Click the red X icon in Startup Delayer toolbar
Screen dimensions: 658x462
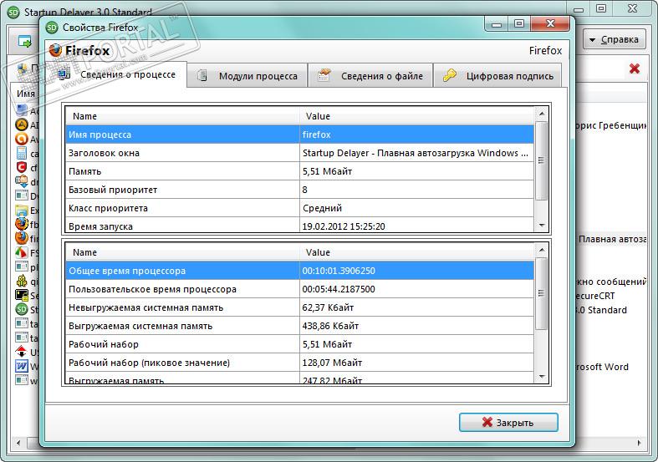point(635,69)
